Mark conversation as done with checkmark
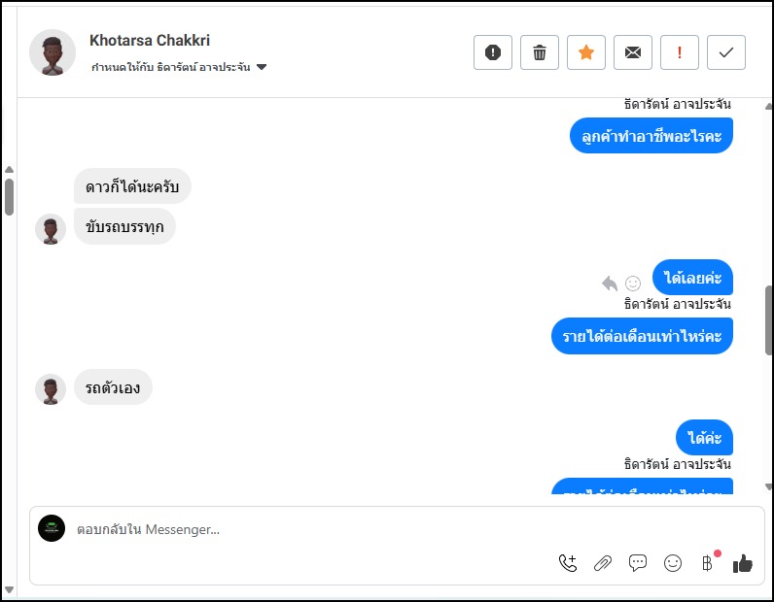 pyautogui.click(x=726, y=52)
